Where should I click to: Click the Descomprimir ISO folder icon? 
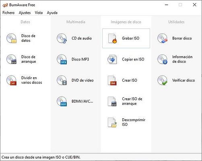pos(112,122)
